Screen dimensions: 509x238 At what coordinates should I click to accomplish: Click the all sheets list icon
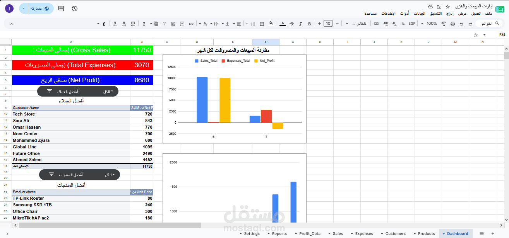coord(482,234)
